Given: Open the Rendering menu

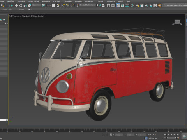Looking at the screenshot, I should click(x=46, y=2).
